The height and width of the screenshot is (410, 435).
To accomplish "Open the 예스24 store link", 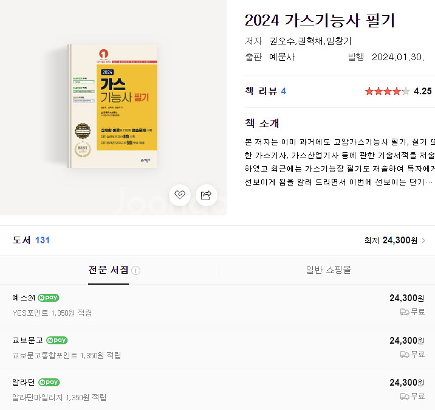I will click(x=24, y=298).
